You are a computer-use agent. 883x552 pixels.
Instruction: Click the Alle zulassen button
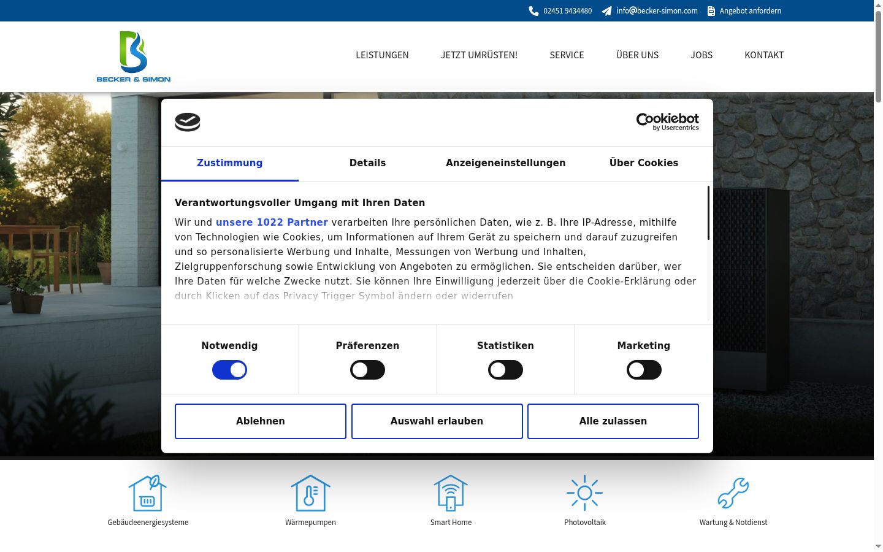click(613, 421)
